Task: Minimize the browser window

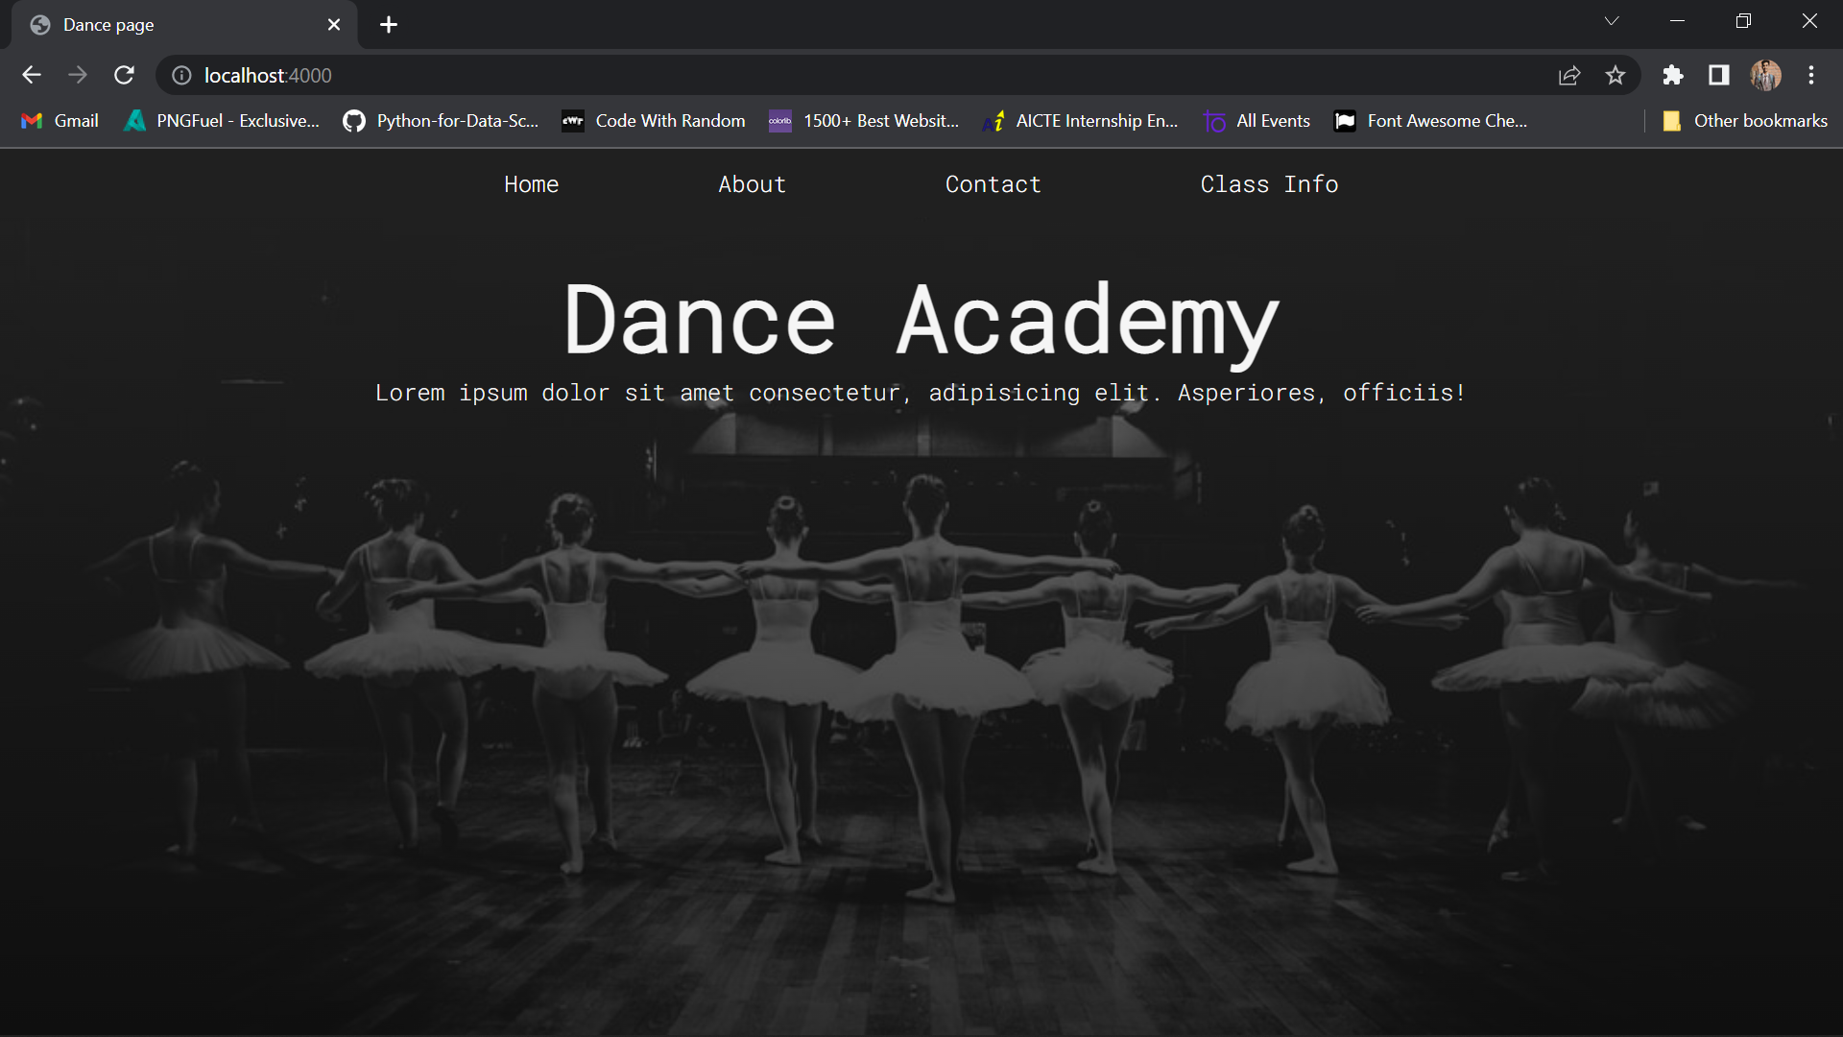Action: point(1677,21)
